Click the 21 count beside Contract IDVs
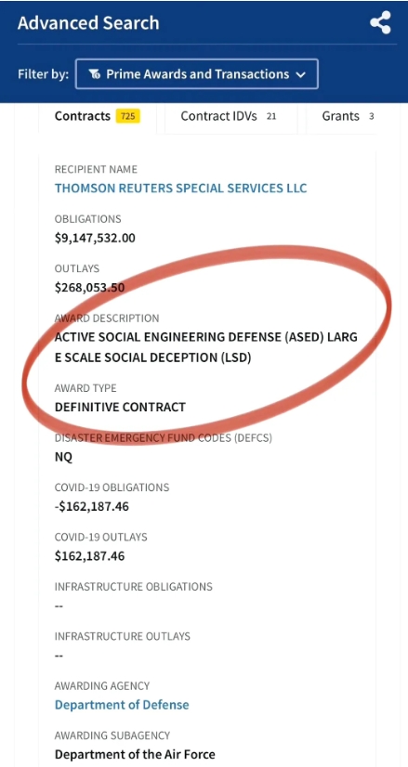Screen dimensions: 408x767 click(x=271, y=116)
